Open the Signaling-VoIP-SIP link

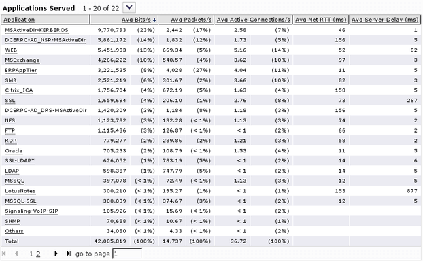(x=31, y=211)
